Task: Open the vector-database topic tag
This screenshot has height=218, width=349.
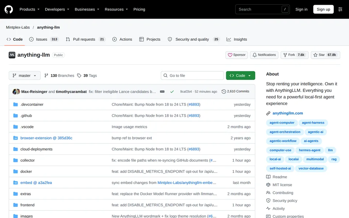Action: click(x=311, y=168)
